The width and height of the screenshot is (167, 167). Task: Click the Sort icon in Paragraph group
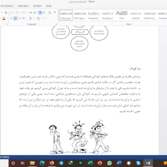50,13
